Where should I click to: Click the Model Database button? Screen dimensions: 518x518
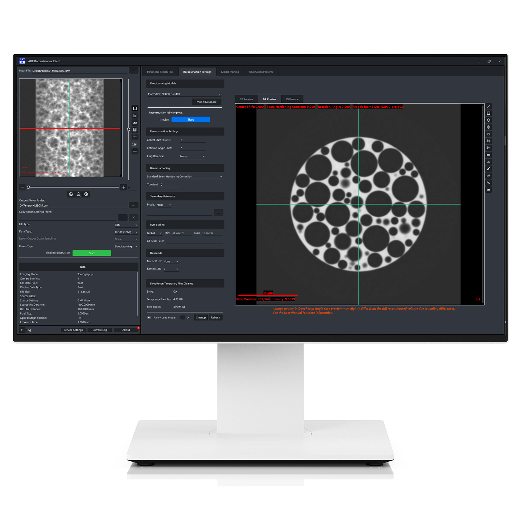click(206, 102)
